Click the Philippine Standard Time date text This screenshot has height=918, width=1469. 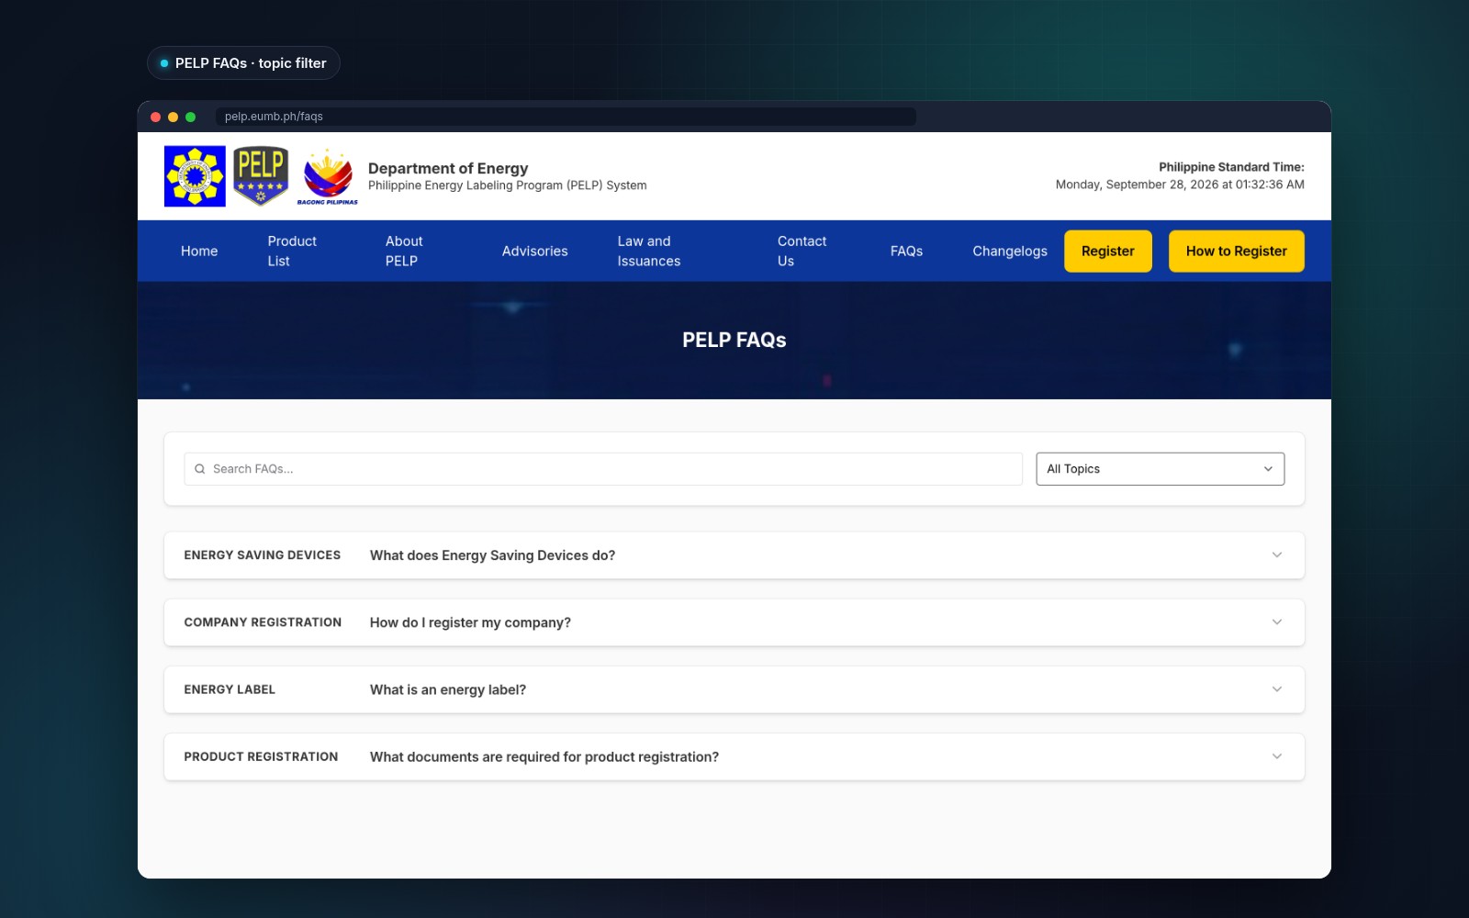(x=1180, y=185)
